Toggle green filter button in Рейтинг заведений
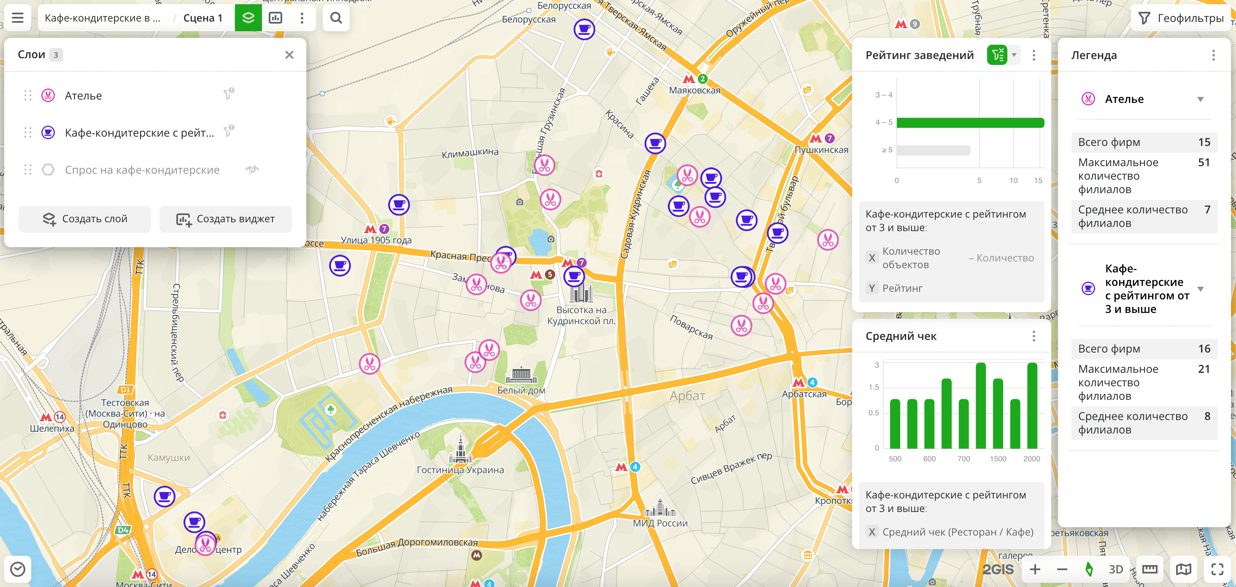This screenshot has width=1236, height=587. pos(997,55)
